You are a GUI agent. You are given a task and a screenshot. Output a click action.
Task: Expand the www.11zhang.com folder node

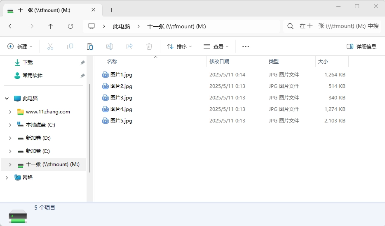10,112
